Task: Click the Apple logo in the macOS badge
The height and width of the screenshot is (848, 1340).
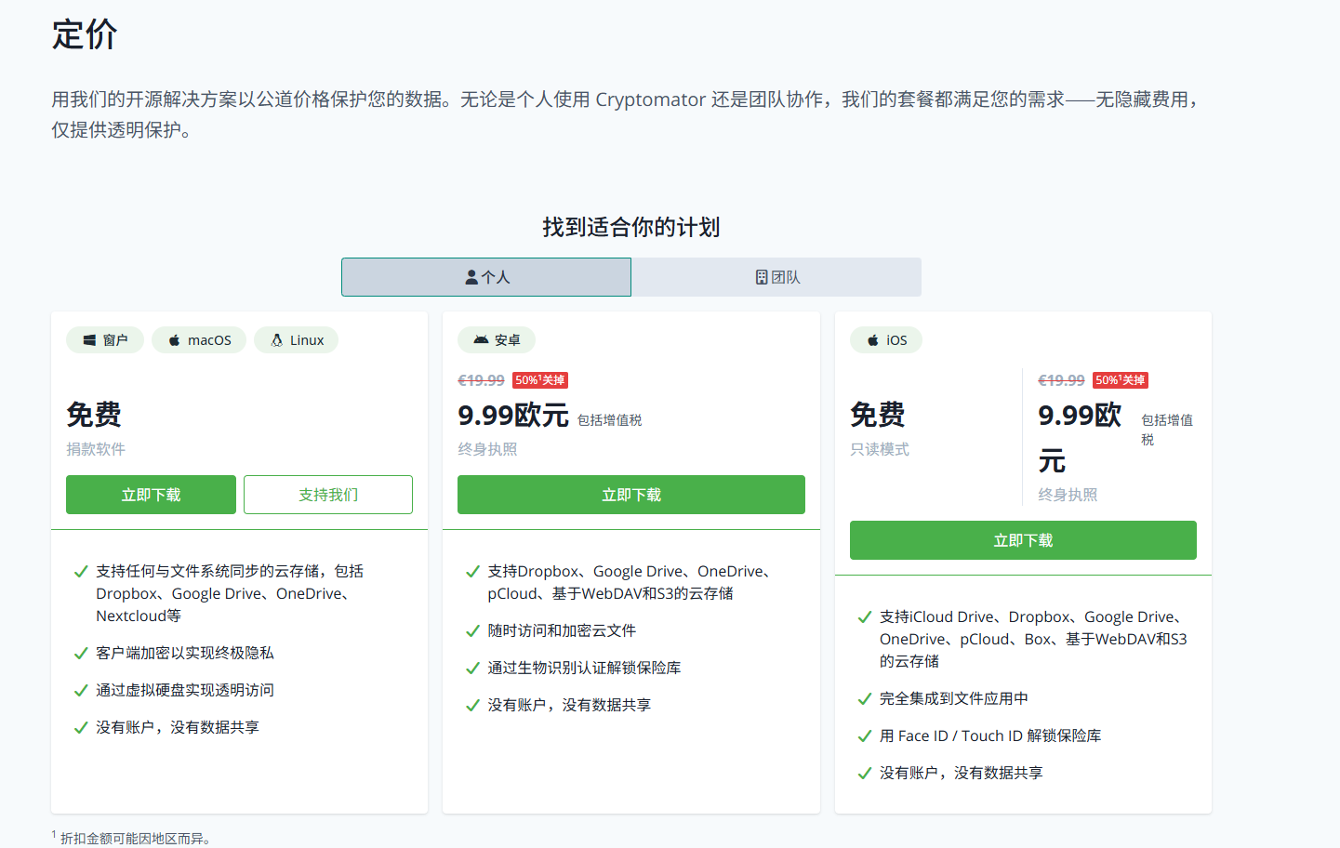Action: 174,340
